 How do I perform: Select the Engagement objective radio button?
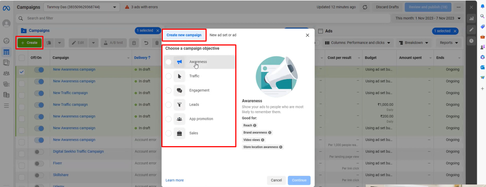[x=169, y=90]
